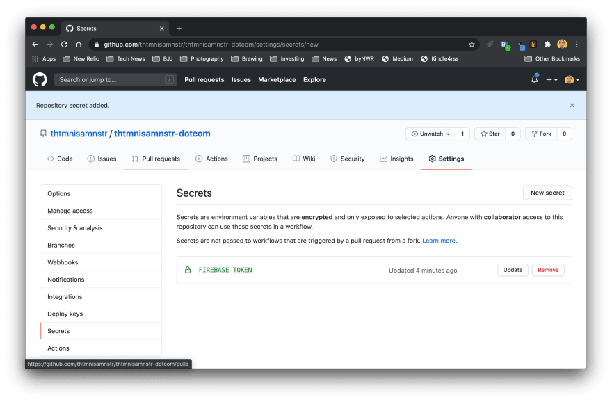Open Chrome's three-dot menu
Viewport: 612px width, 402px height.
point(577,45)
